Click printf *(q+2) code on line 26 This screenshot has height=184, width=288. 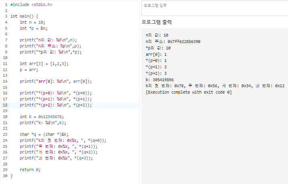(x=58, y=152)
